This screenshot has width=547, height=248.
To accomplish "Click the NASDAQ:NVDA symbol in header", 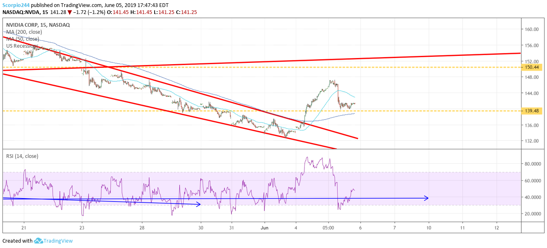I will click(19, 12).
